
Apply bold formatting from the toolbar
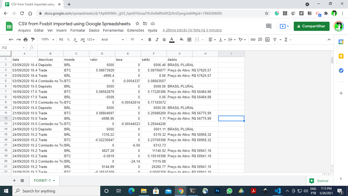pos(149,40)
